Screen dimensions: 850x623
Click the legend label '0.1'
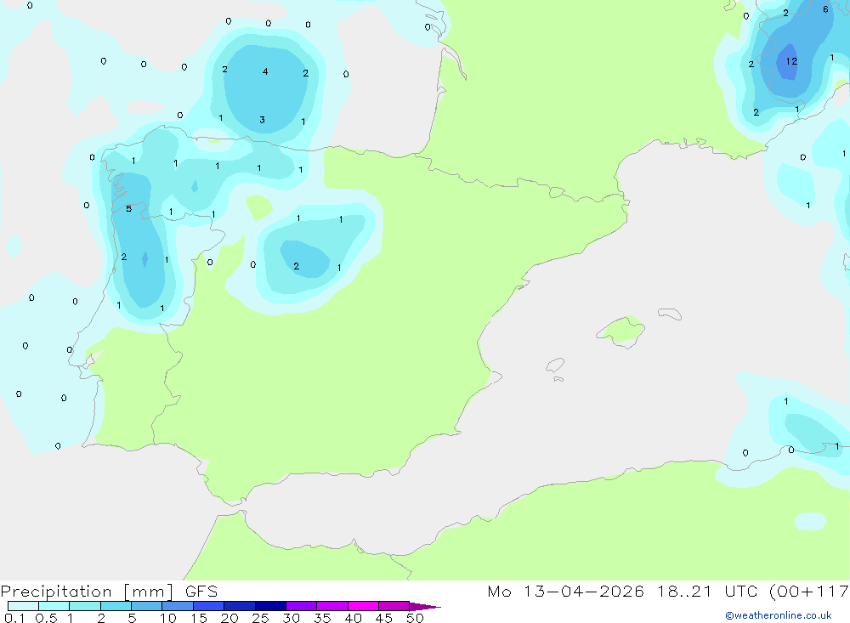(x=14, y=618)
